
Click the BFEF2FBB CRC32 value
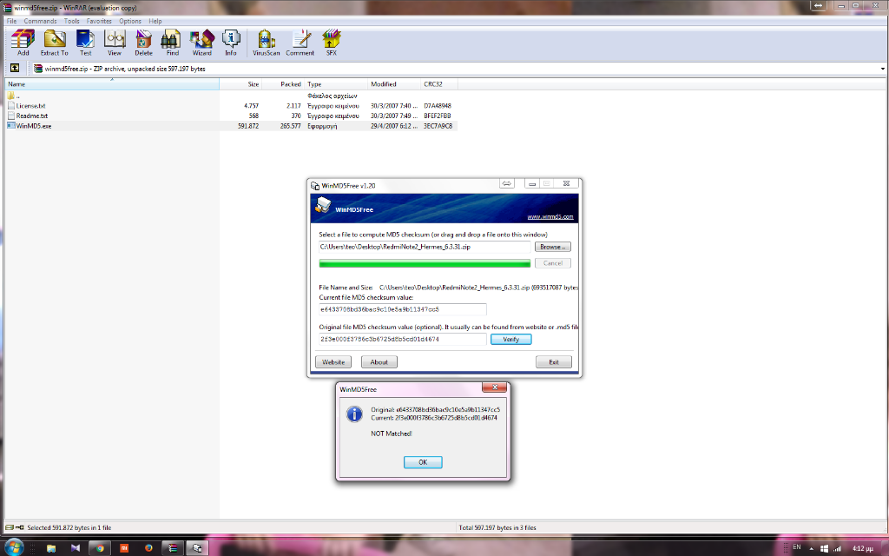(x=438, y=116)
